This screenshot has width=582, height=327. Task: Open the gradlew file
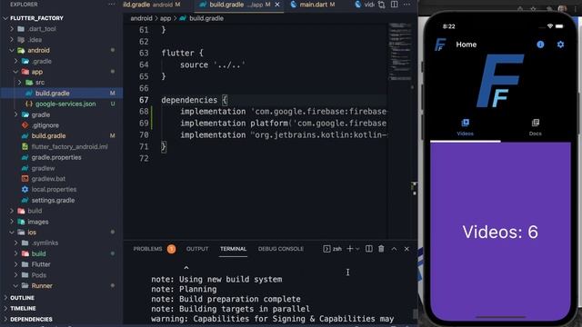pos(43,168)
